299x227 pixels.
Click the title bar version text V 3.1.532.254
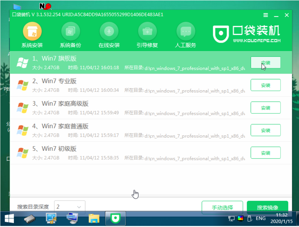(x=46, y=15)
